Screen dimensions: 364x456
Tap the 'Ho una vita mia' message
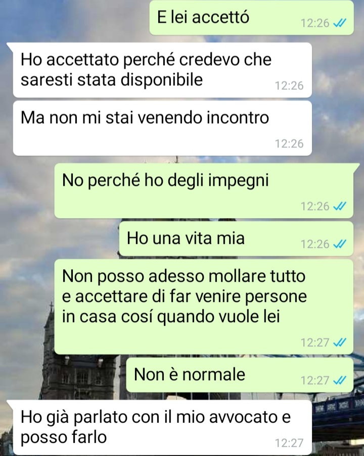point(236,239)
